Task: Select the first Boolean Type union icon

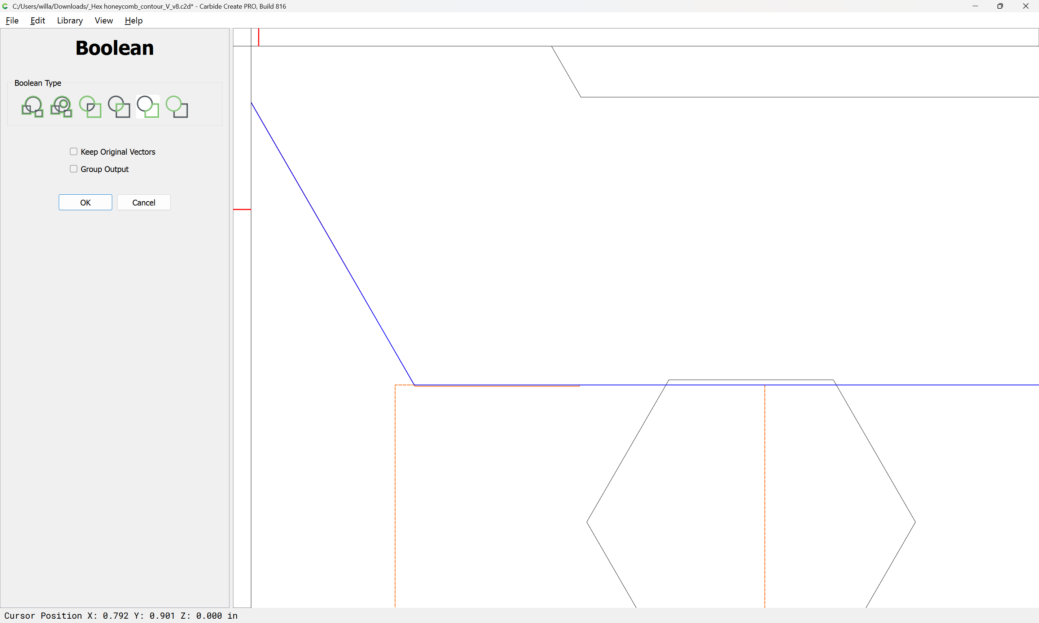Action: 32,107
